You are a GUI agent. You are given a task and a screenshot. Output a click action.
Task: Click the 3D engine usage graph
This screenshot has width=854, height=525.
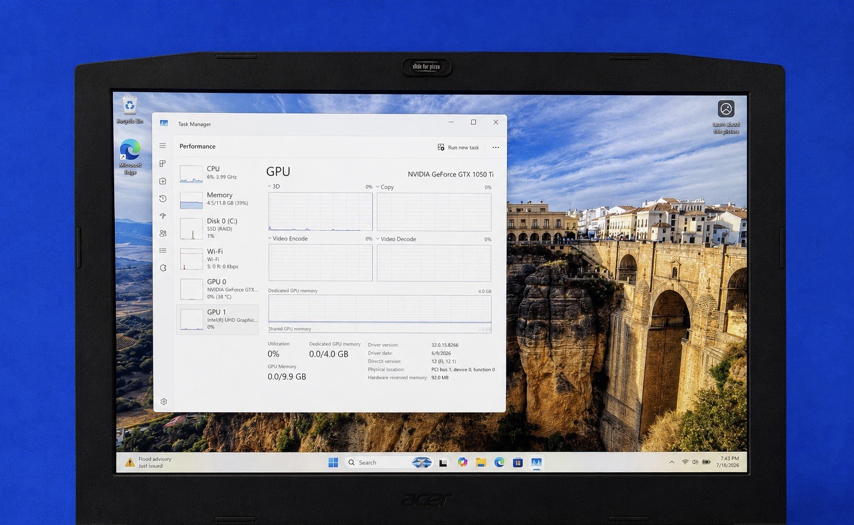click(x=320, y=212)
